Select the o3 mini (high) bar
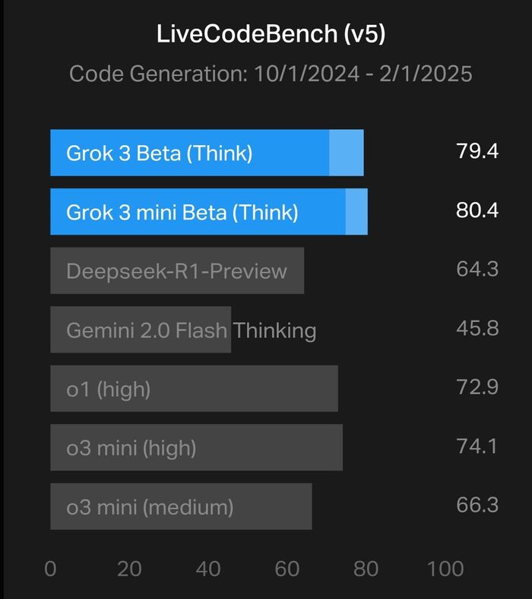Viewport: 532px width, 599px height. 196,449
